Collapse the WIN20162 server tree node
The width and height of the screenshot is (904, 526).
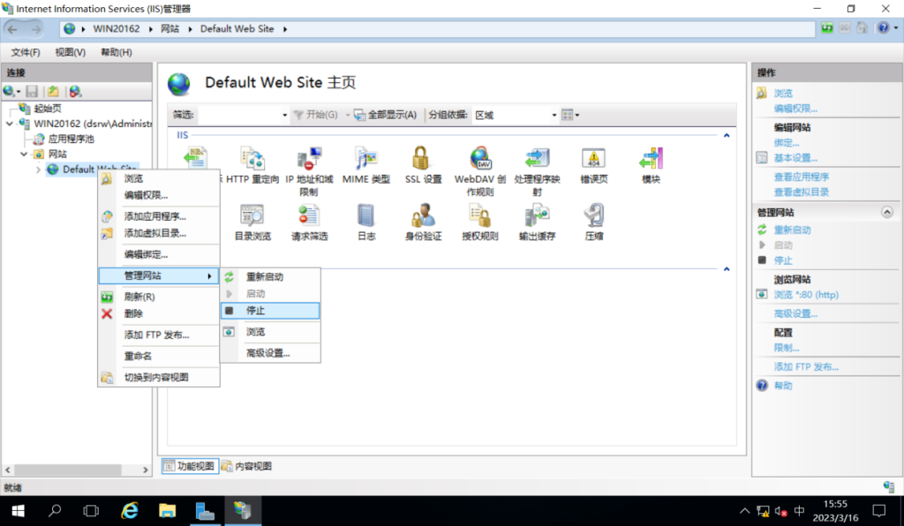click(10, 124)
